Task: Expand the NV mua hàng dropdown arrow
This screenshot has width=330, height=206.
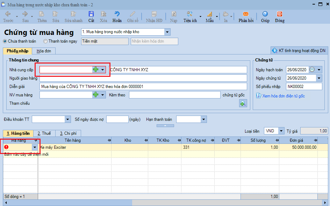Action: [102, 95]
